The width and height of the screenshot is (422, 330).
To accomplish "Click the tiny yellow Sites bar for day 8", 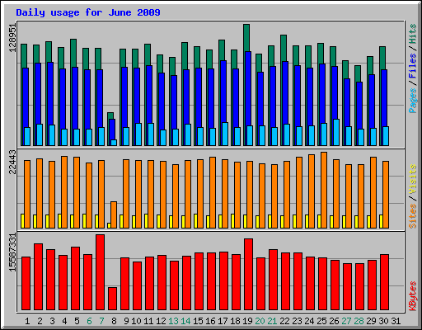I will (109, 225).
